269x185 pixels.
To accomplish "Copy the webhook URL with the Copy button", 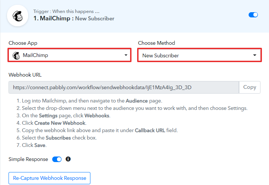I will click(249, 87).
